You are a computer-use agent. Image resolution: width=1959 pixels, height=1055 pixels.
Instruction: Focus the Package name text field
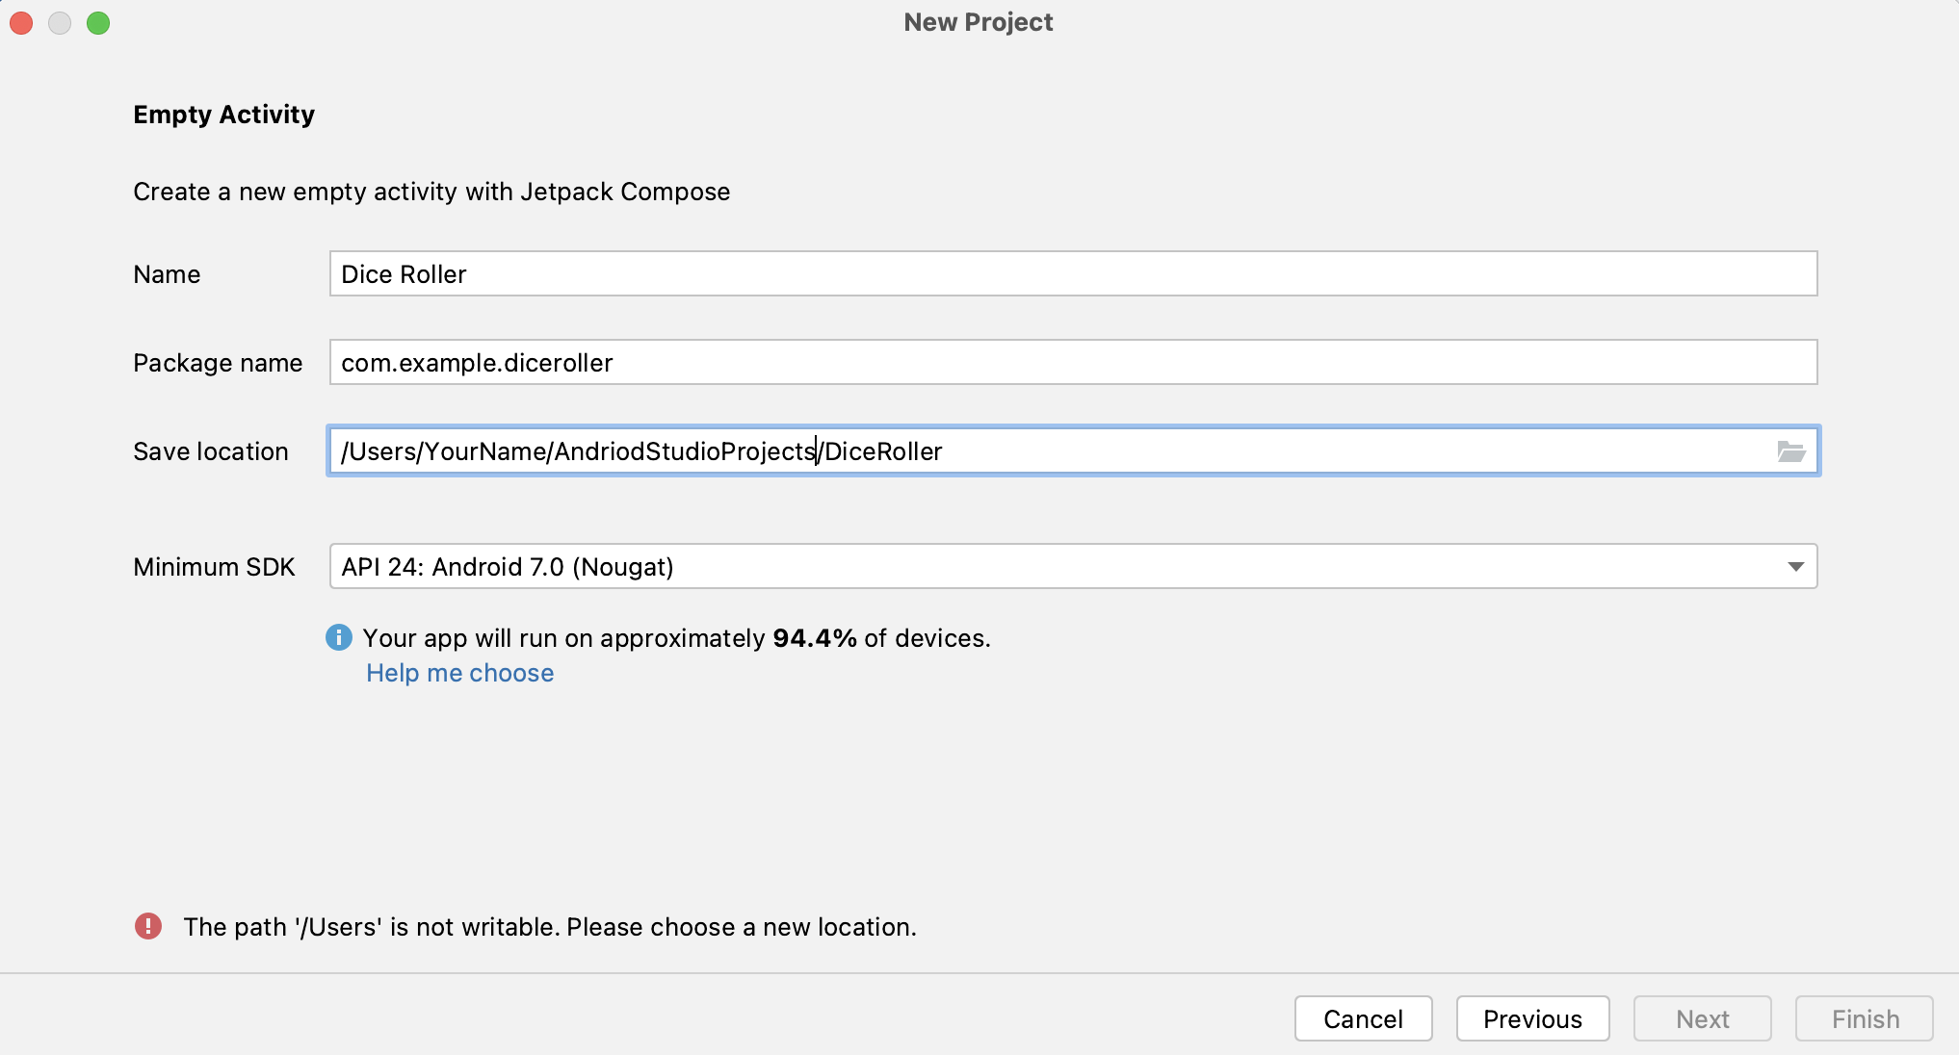pyautogui.click(x=1072, y=363)
